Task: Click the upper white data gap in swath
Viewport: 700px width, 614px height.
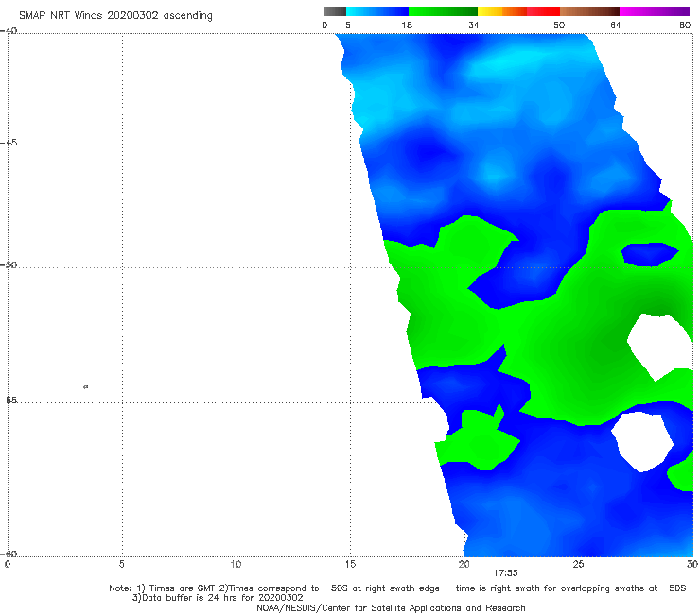Action: point(659,346)
